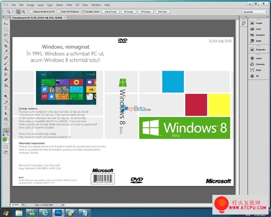Select the Brush tool

6,63
